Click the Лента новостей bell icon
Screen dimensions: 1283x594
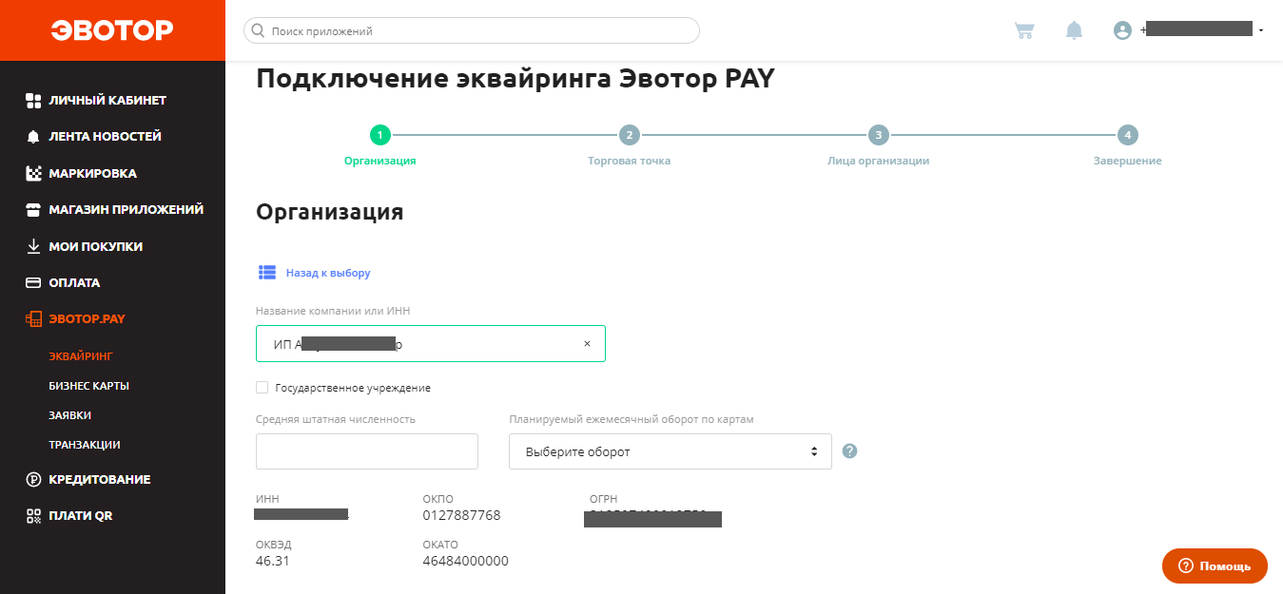click(33, 136)
